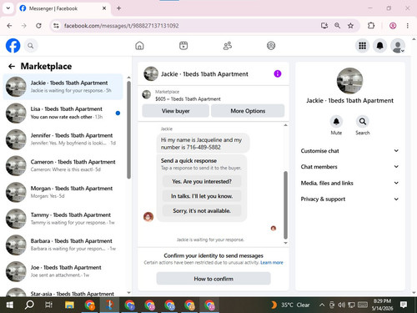The image size is (417, 313).
Task: Click the listing thumbnail beside $605 Marketplace
Action: [x=147, y=94]
